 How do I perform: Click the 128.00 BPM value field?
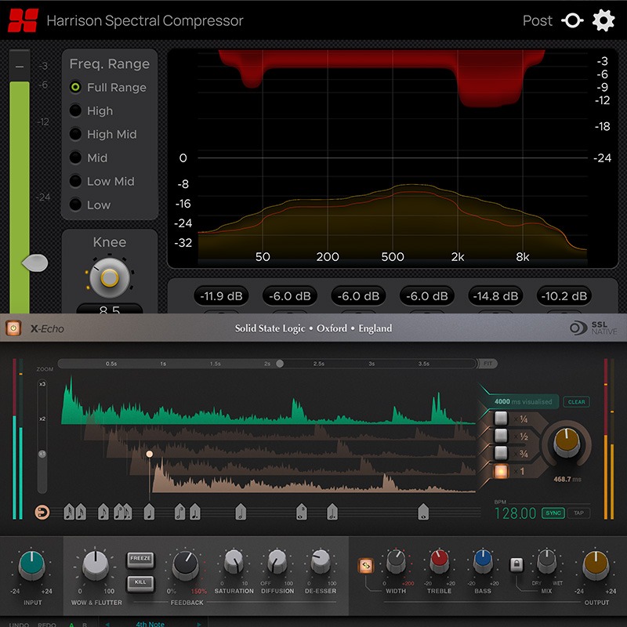tap(515, 513)
